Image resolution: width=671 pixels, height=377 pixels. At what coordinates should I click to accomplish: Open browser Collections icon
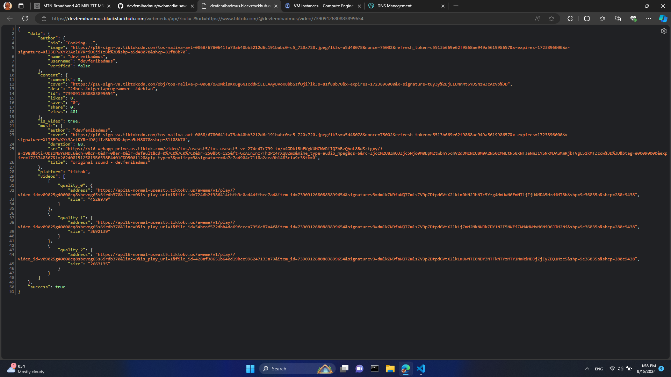[618, 19]
